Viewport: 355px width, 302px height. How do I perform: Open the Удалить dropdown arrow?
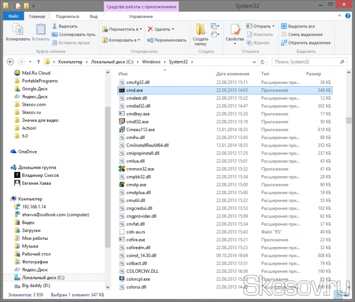[173, 29]
